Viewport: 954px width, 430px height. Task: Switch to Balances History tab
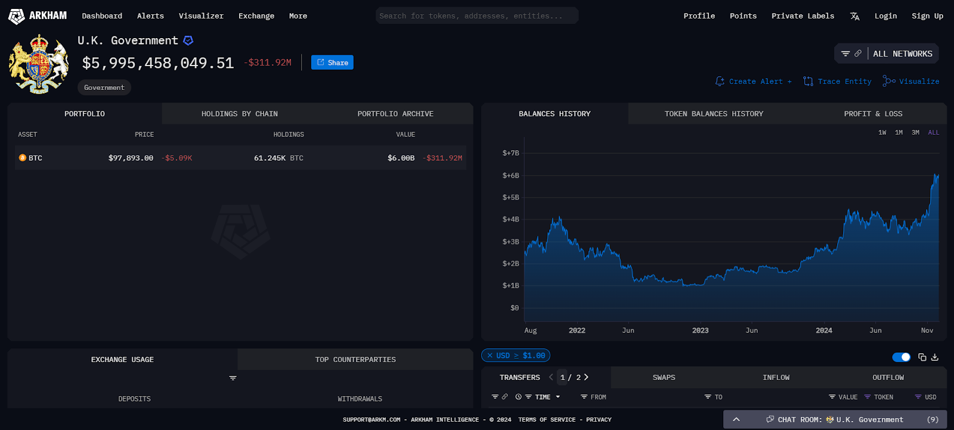click(555, 114)
